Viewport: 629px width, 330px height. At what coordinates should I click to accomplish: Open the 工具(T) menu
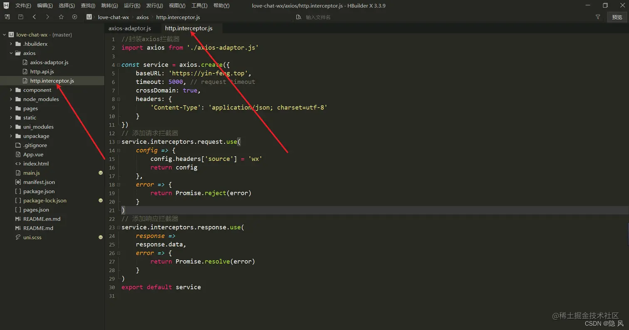199,5
